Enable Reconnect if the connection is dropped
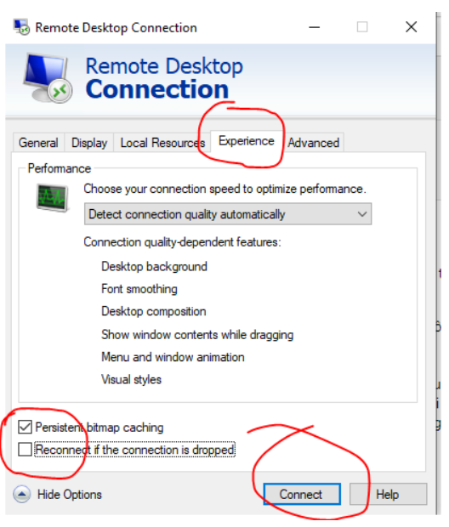Viewport: 449px width, 527px height. click(x=26, y=450)
